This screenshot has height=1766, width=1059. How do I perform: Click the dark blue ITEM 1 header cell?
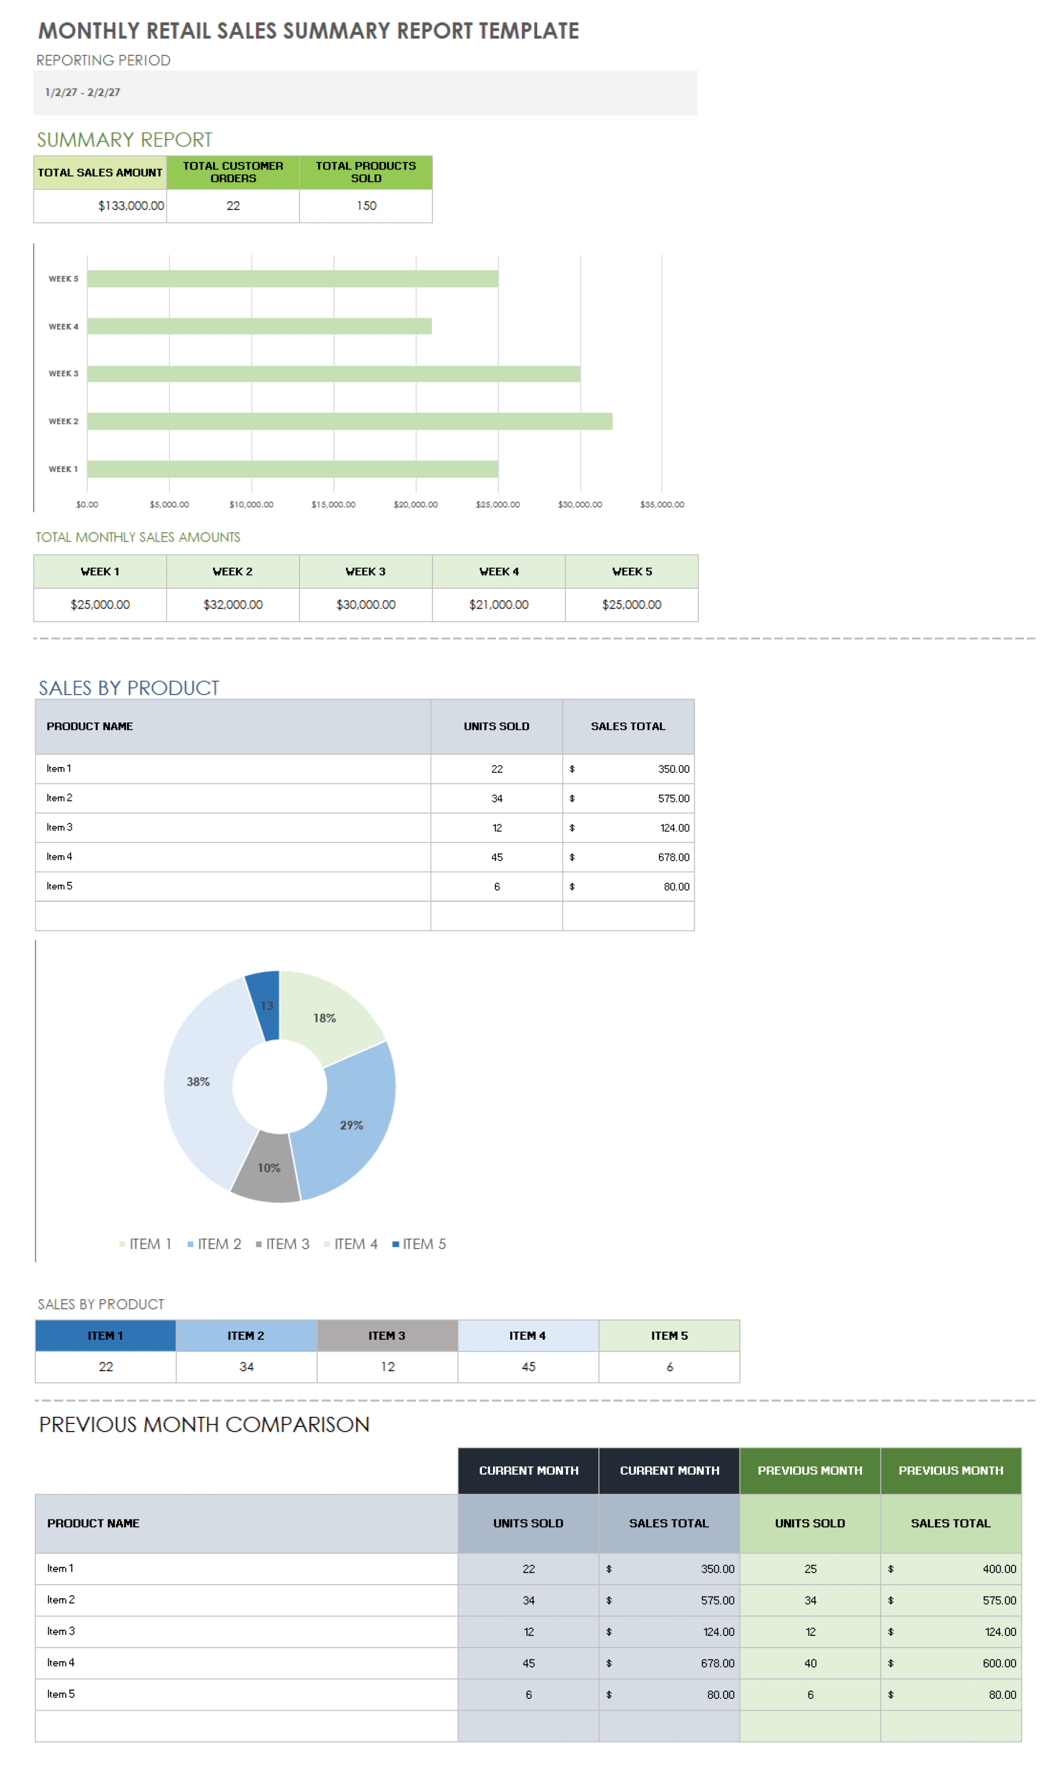106,1335
